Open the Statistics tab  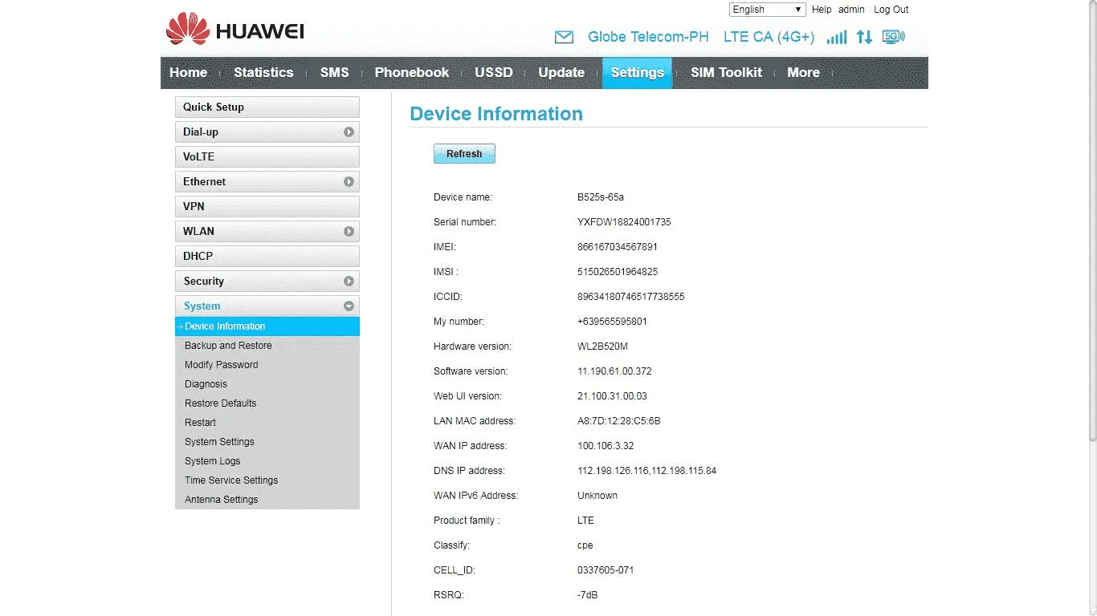tap(263, 72)
